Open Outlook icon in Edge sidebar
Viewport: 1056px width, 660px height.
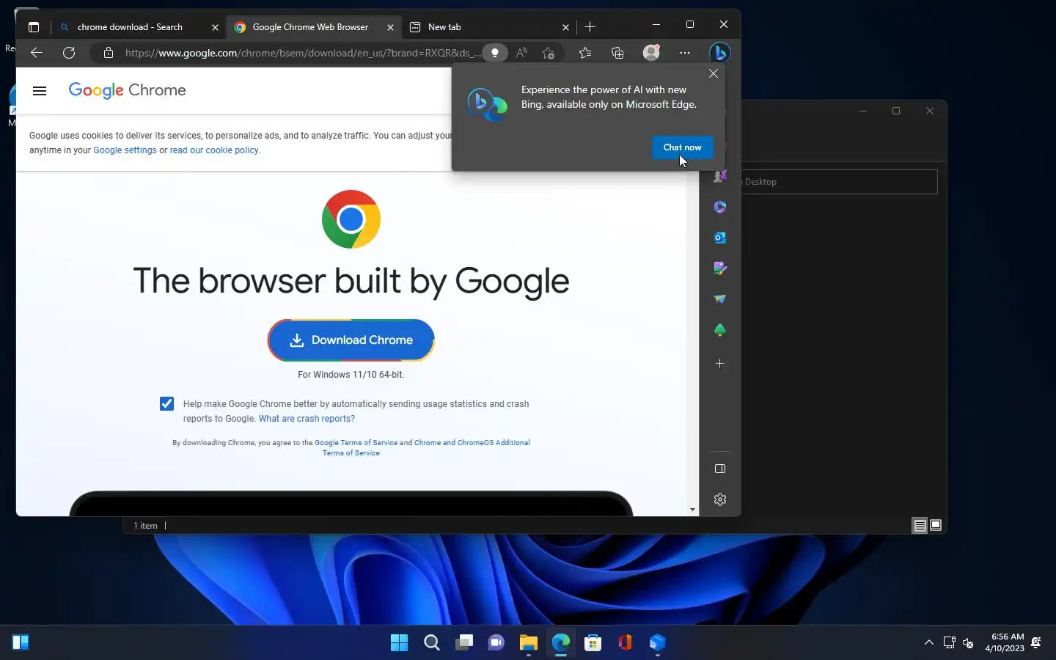tap(720, 238)
